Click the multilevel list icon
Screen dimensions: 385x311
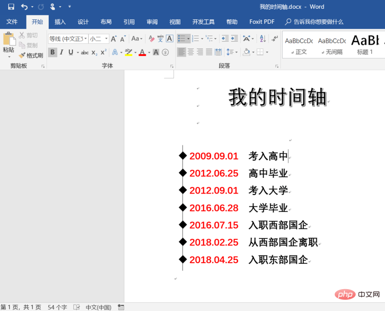(209, 39)
